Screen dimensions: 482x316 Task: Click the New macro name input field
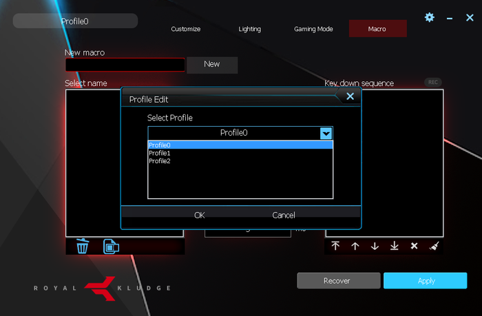[125, 65]
